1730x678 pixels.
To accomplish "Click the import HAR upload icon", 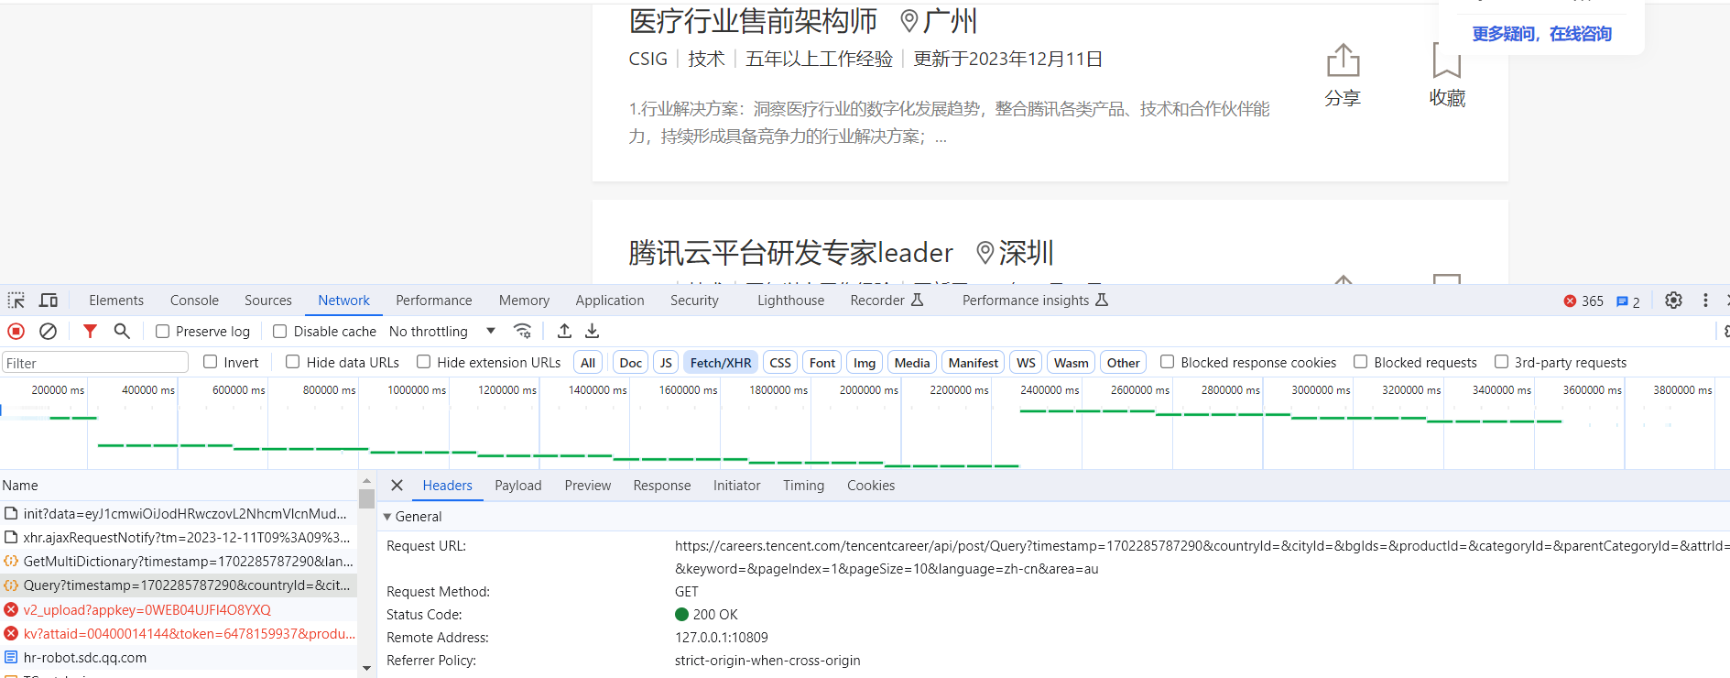I will coord(565,331).
